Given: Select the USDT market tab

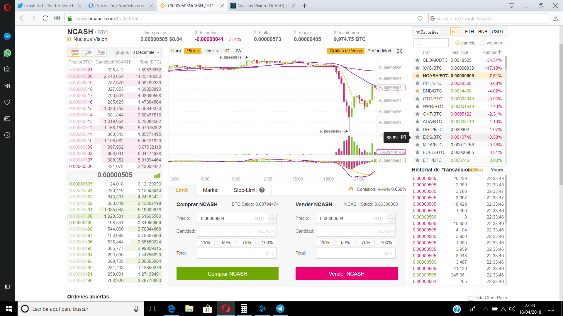Looking at the screenshot, I should tap(497, 32).
